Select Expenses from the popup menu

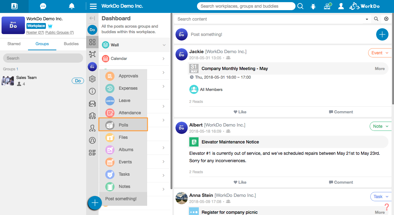coord(123,88)
